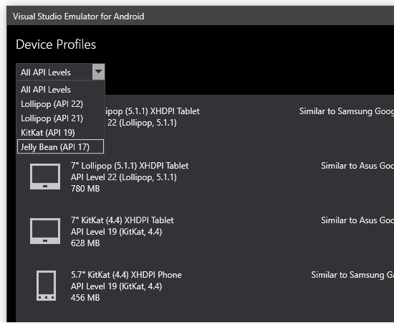Select All API Levels in dropdown list
Image resolution: width=394 pixels, height=323 pixels.
60,90
